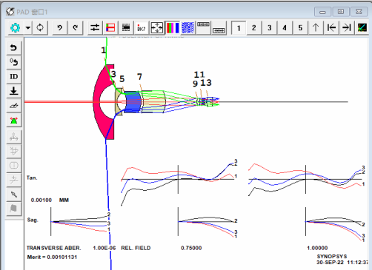The width and height of the screenshot is (372, 270).
Task: Select configuration button 4
Action: [x=285, y=28]
